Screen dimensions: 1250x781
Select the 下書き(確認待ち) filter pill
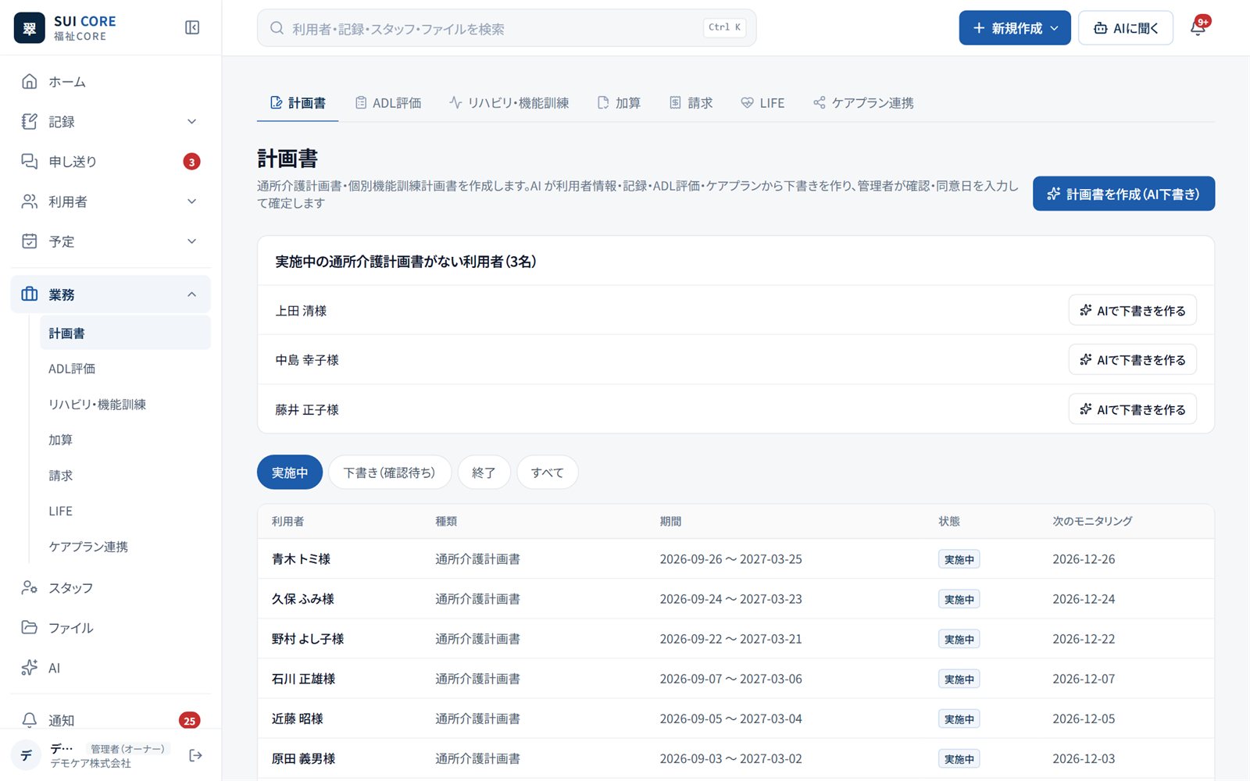coord(390,473)
